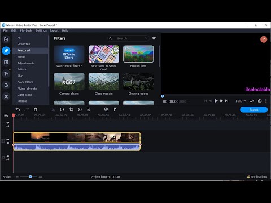Play the preview
The height and width of the screenshot is (203, 271).
tap(216, 101)
